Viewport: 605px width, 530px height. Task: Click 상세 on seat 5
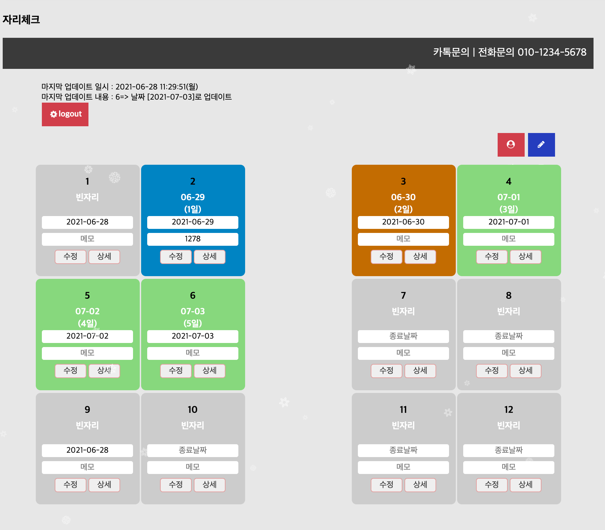(x=104, y=371)
